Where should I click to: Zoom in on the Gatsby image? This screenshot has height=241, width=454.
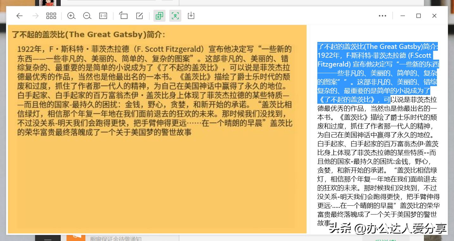pyautogui.click(x=71, y=15)
